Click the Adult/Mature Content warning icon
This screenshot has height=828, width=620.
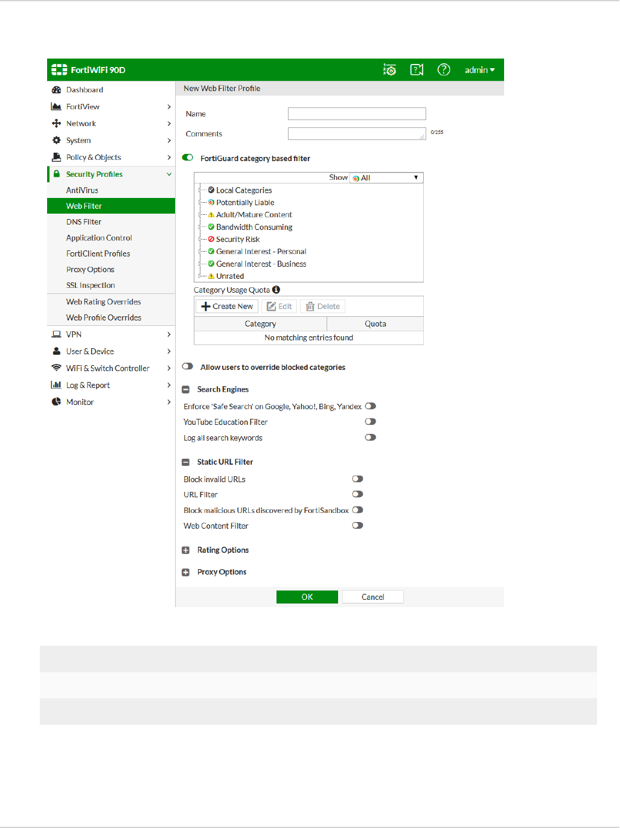pyautogui.click(x=211, y=215)
